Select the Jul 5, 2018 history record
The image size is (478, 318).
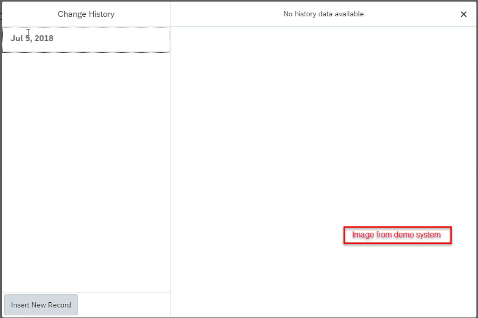click(86, 39)
